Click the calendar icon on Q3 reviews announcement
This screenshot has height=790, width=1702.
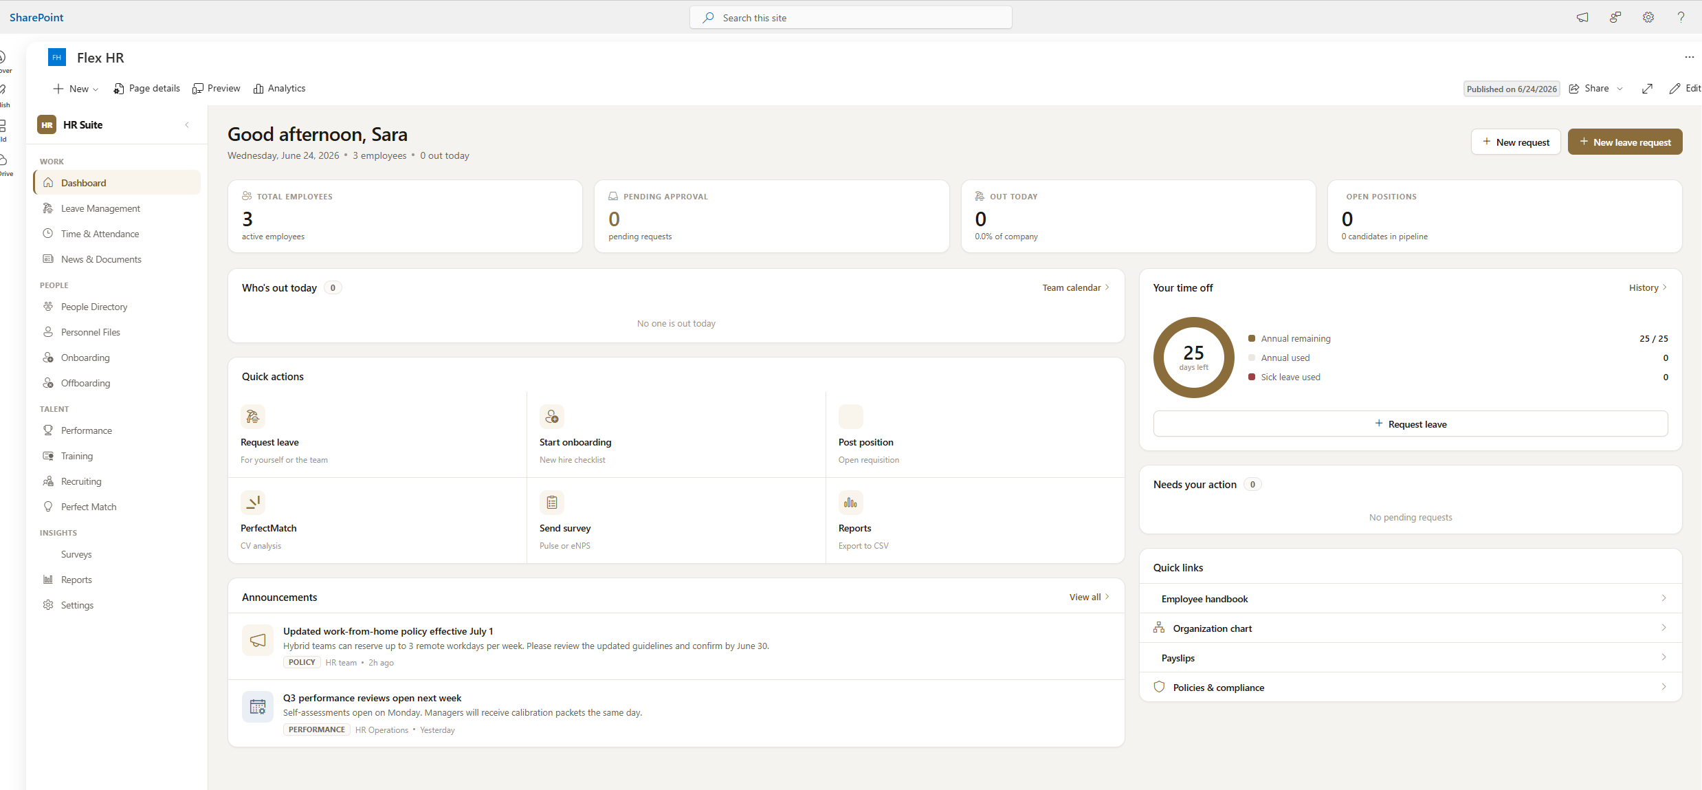[258, 707]
